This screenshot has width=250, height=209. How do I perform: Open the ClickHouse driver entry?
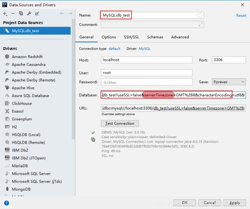(22, 103)
